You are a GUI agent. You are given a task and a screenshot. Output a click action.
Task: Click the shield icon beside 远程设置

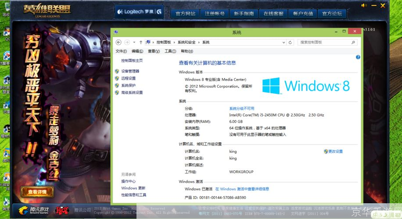coord(117,78)
